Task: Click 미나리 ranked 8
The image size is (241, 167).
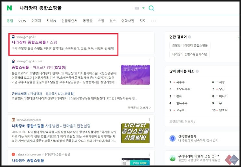Action: pyautogui.click(x=223, y=96)
